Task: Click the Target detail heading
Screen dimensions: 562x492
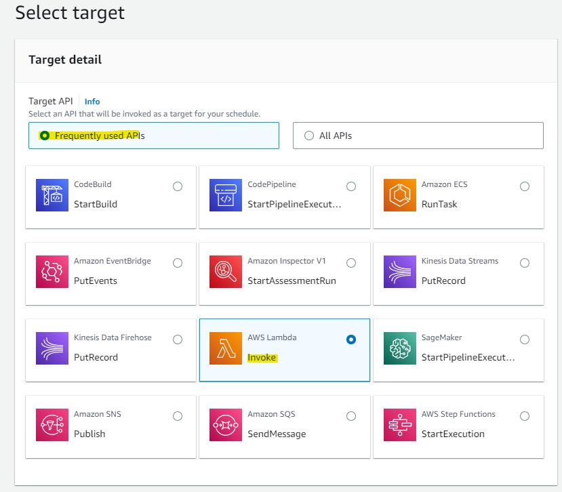Action: (x=65, y=60)
